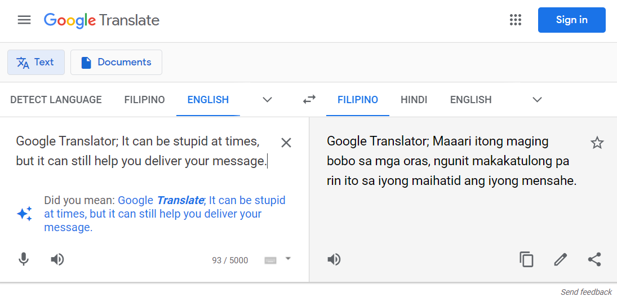Viewport: 617px width, 305px height.
Task: Select English as source language
Action: click(208, 100)
